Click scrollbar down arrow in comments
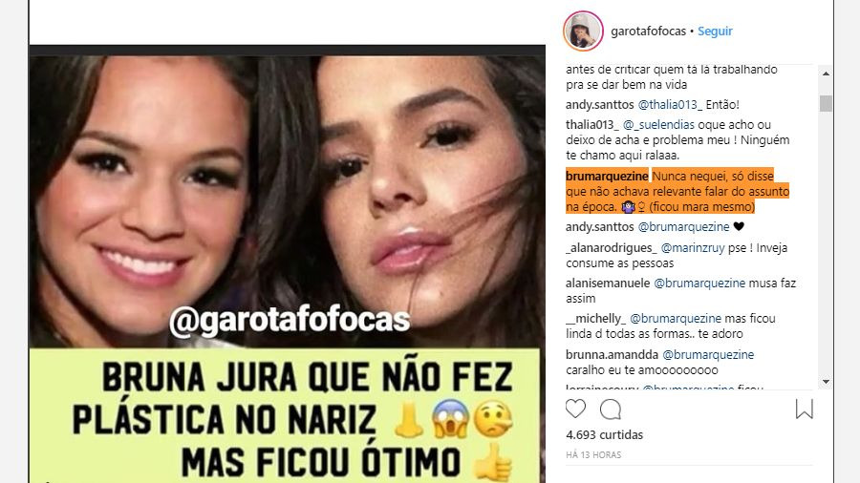Viewport: 860px width, 483px height. tap(826, 381)
